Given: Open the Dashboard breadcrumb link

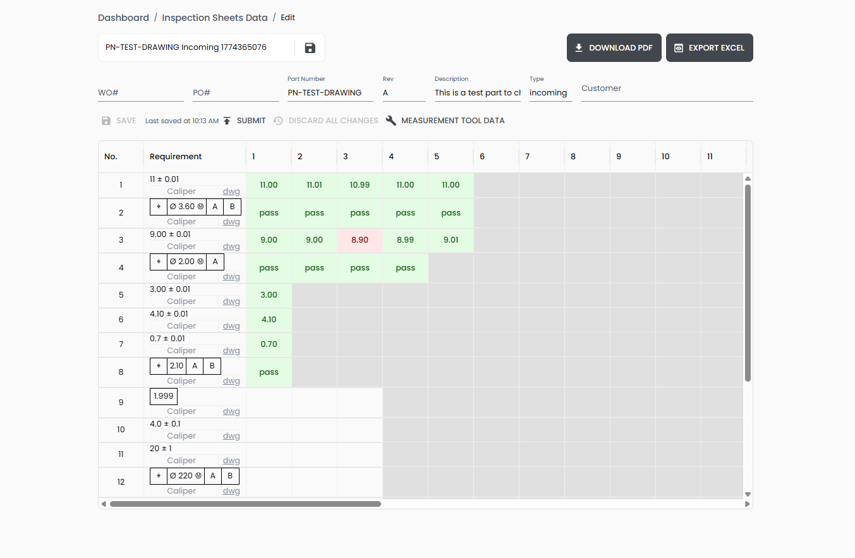Looking at the screenshot, I should tap(123, 18).
